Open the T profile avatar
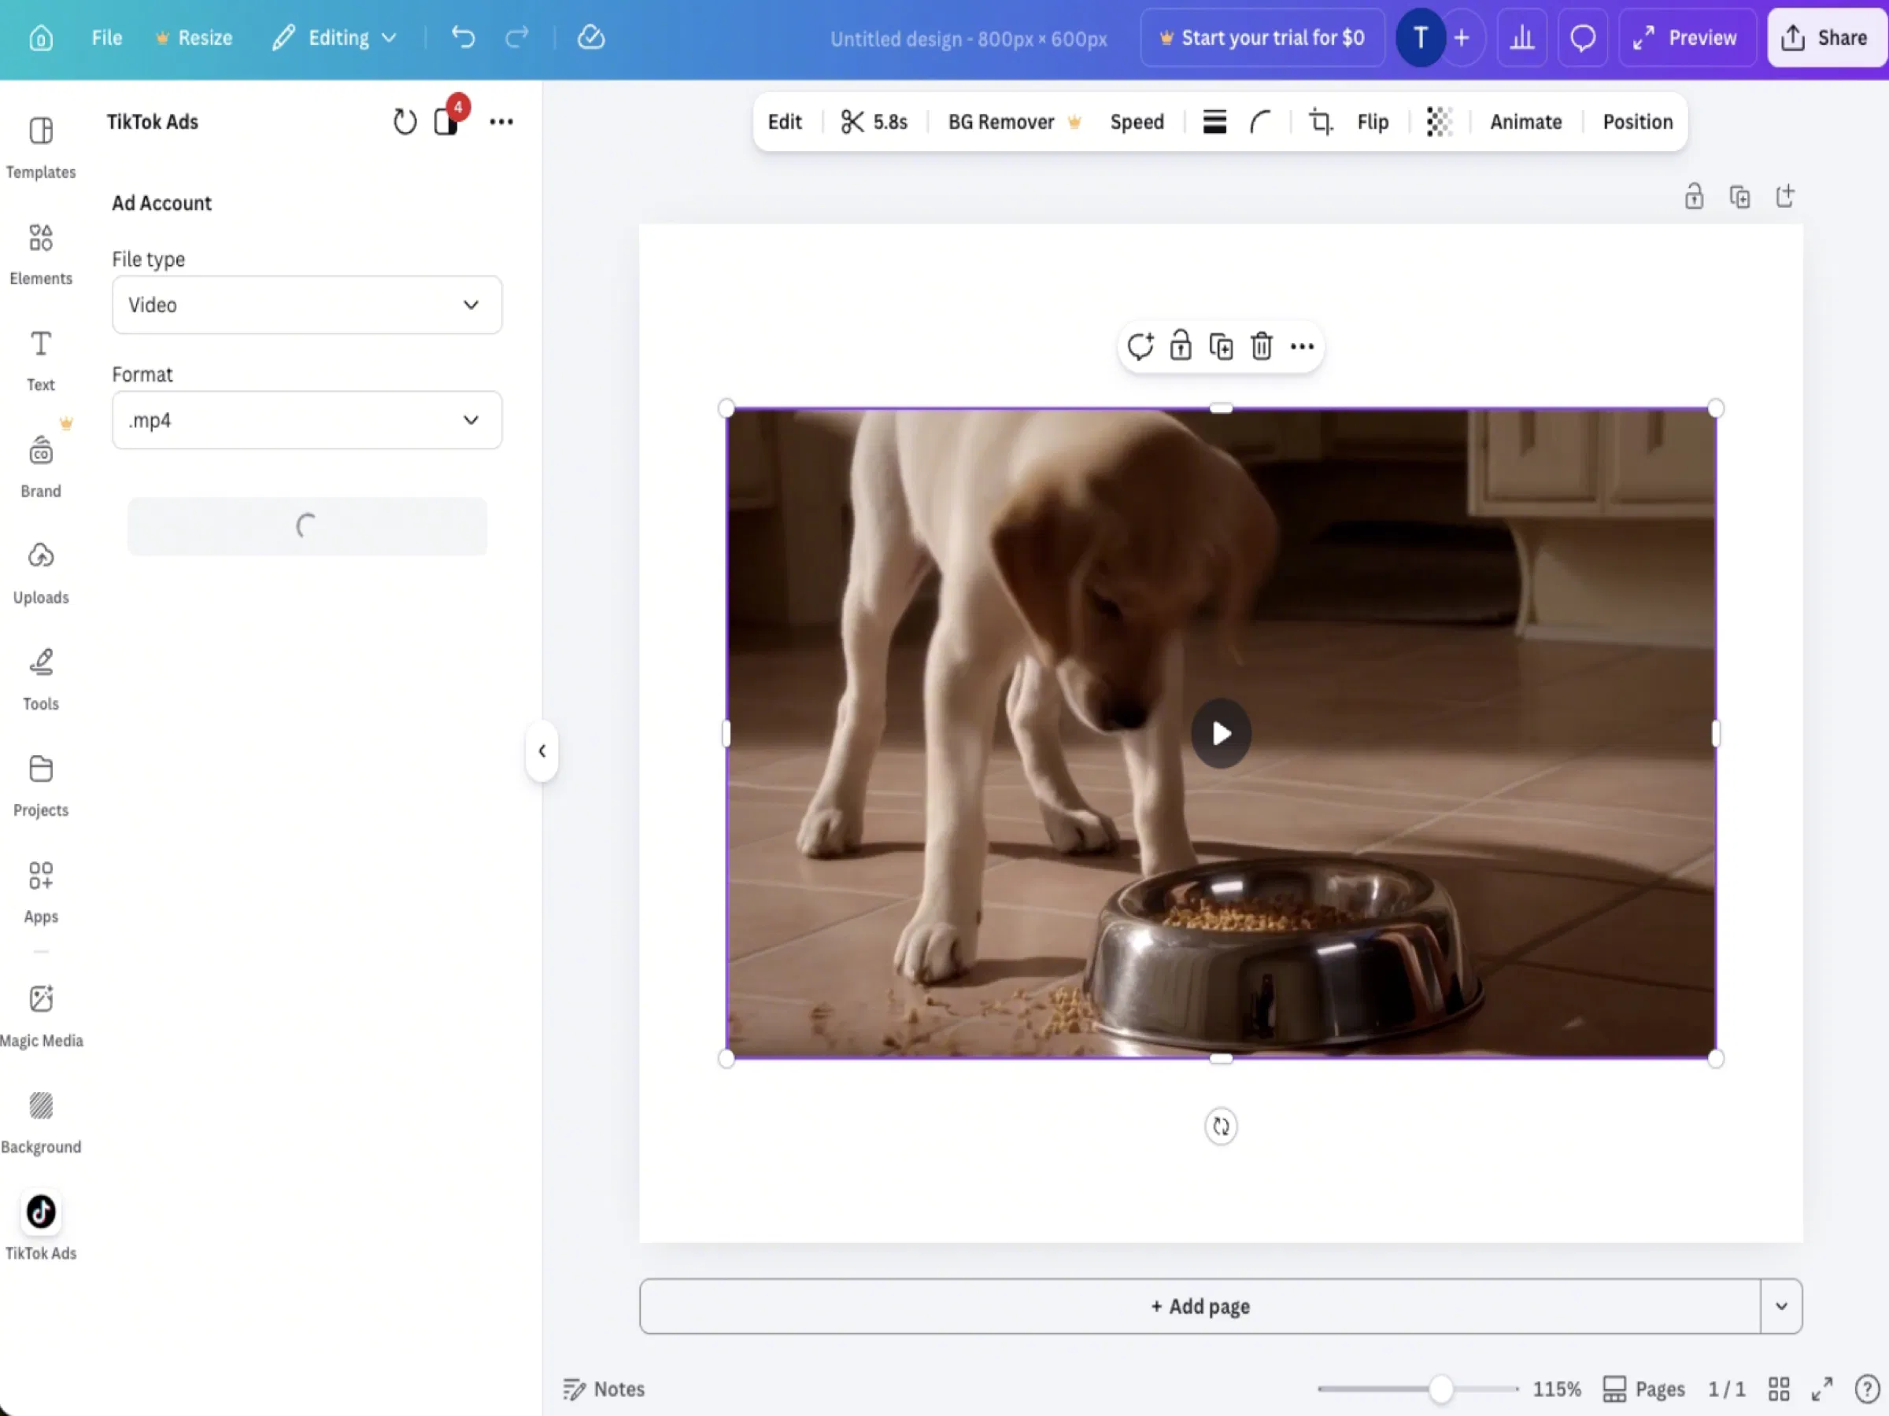The height and width of the screenshot is (1416, 1889). pyautogui.click(x=1420, y=38)
